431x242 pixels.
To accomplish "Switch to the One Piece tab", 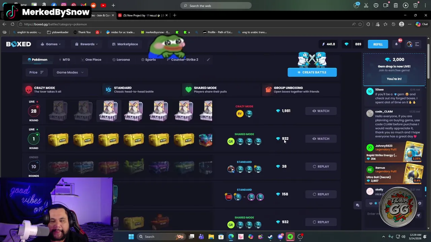I will (91, 59).
